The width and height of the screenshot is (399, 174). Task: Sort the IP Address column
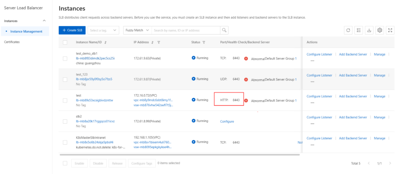[x=153, y=42]
